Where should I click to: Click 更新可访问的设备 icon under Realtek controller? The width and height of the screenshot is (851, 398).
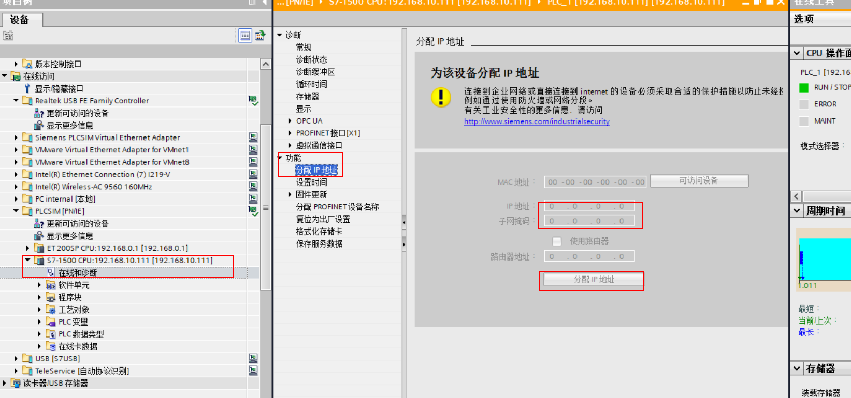tap(39, 113)
